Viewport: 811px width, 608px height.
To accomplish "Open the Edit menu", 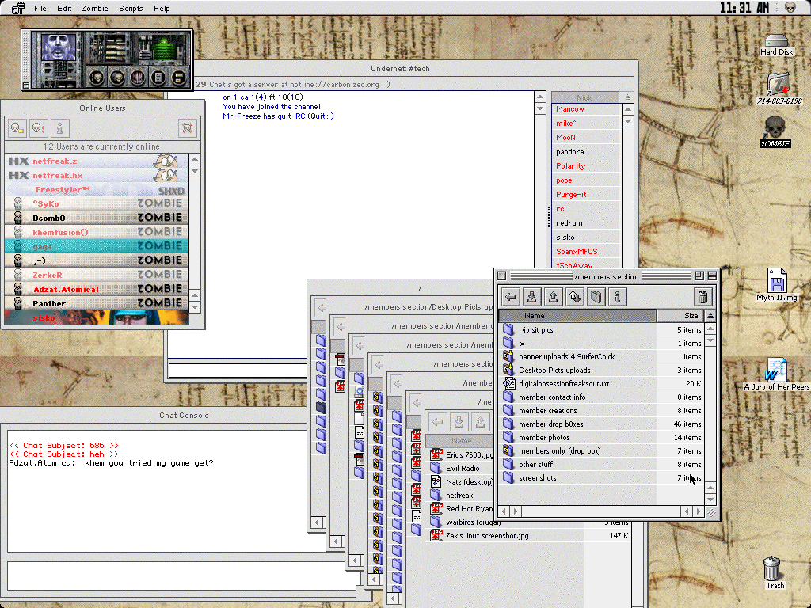I will point(64,8).
